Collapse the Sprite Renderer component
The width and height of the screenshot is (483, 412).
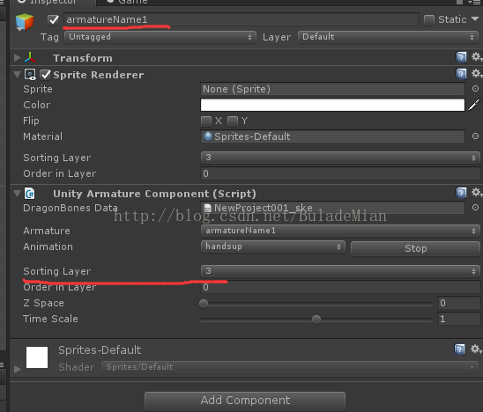18,75
